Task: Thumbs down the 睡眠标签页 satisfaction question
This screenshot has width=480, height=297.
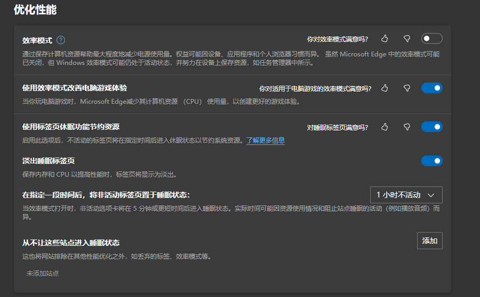Action: tap(407, 127)
